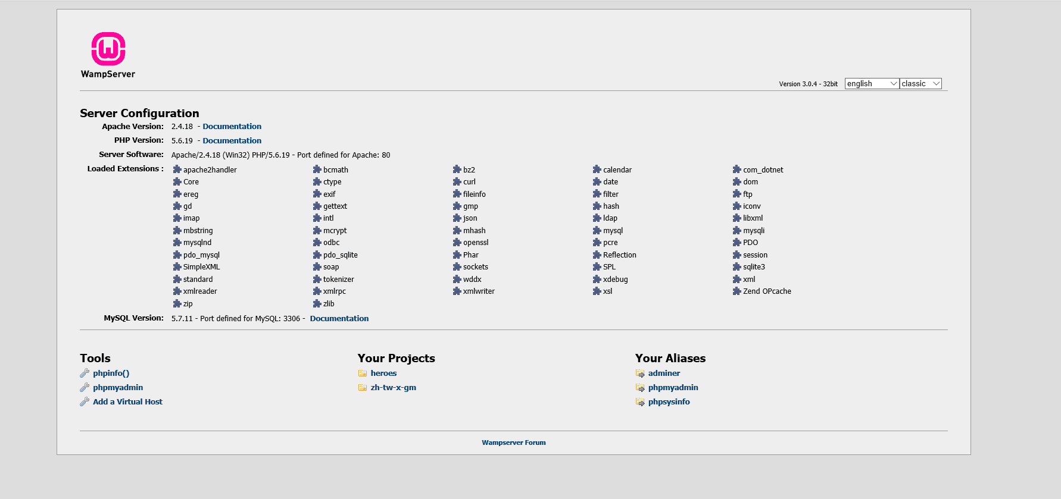Click the Server Configuration heading

139,113
